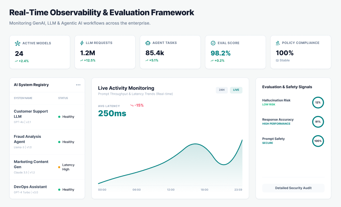Click the Response Accuracy 91% progress ring
341x207 pixels.
coord(318,122)
